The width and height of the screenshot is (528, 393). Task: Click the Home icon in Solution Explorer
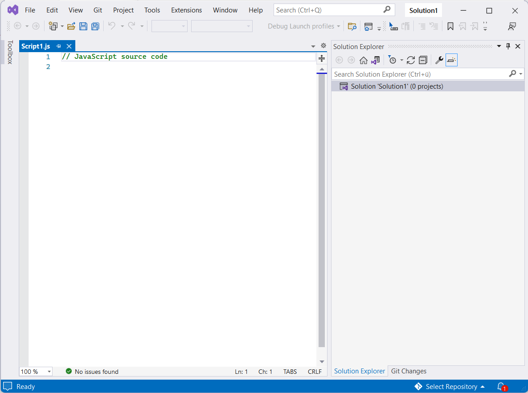click(364, 60)
